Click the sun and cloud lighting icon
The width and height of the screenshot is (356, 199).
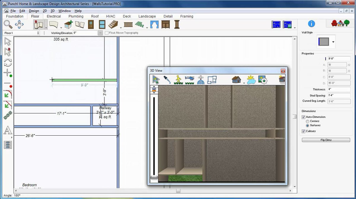[x=251, y=79]
